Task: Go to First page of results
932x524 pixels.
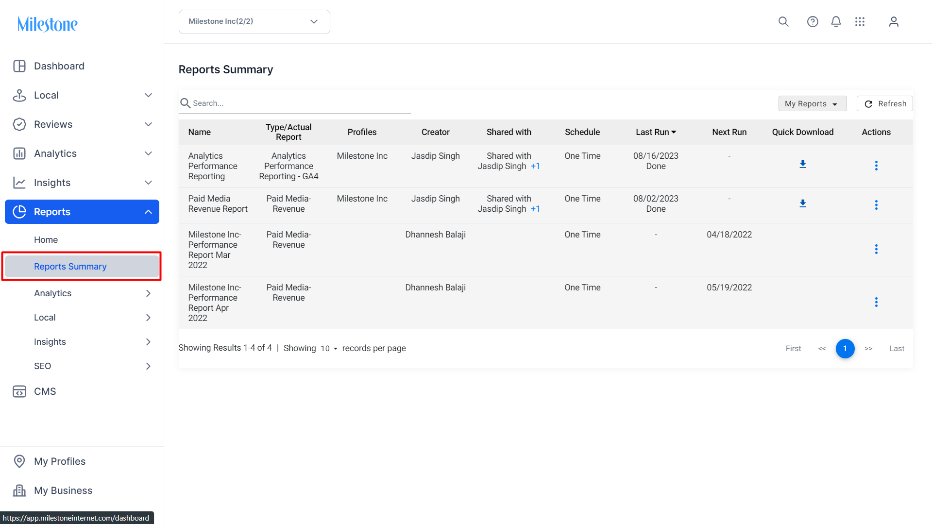Action: pyautogui.click(x=793, y=349)
